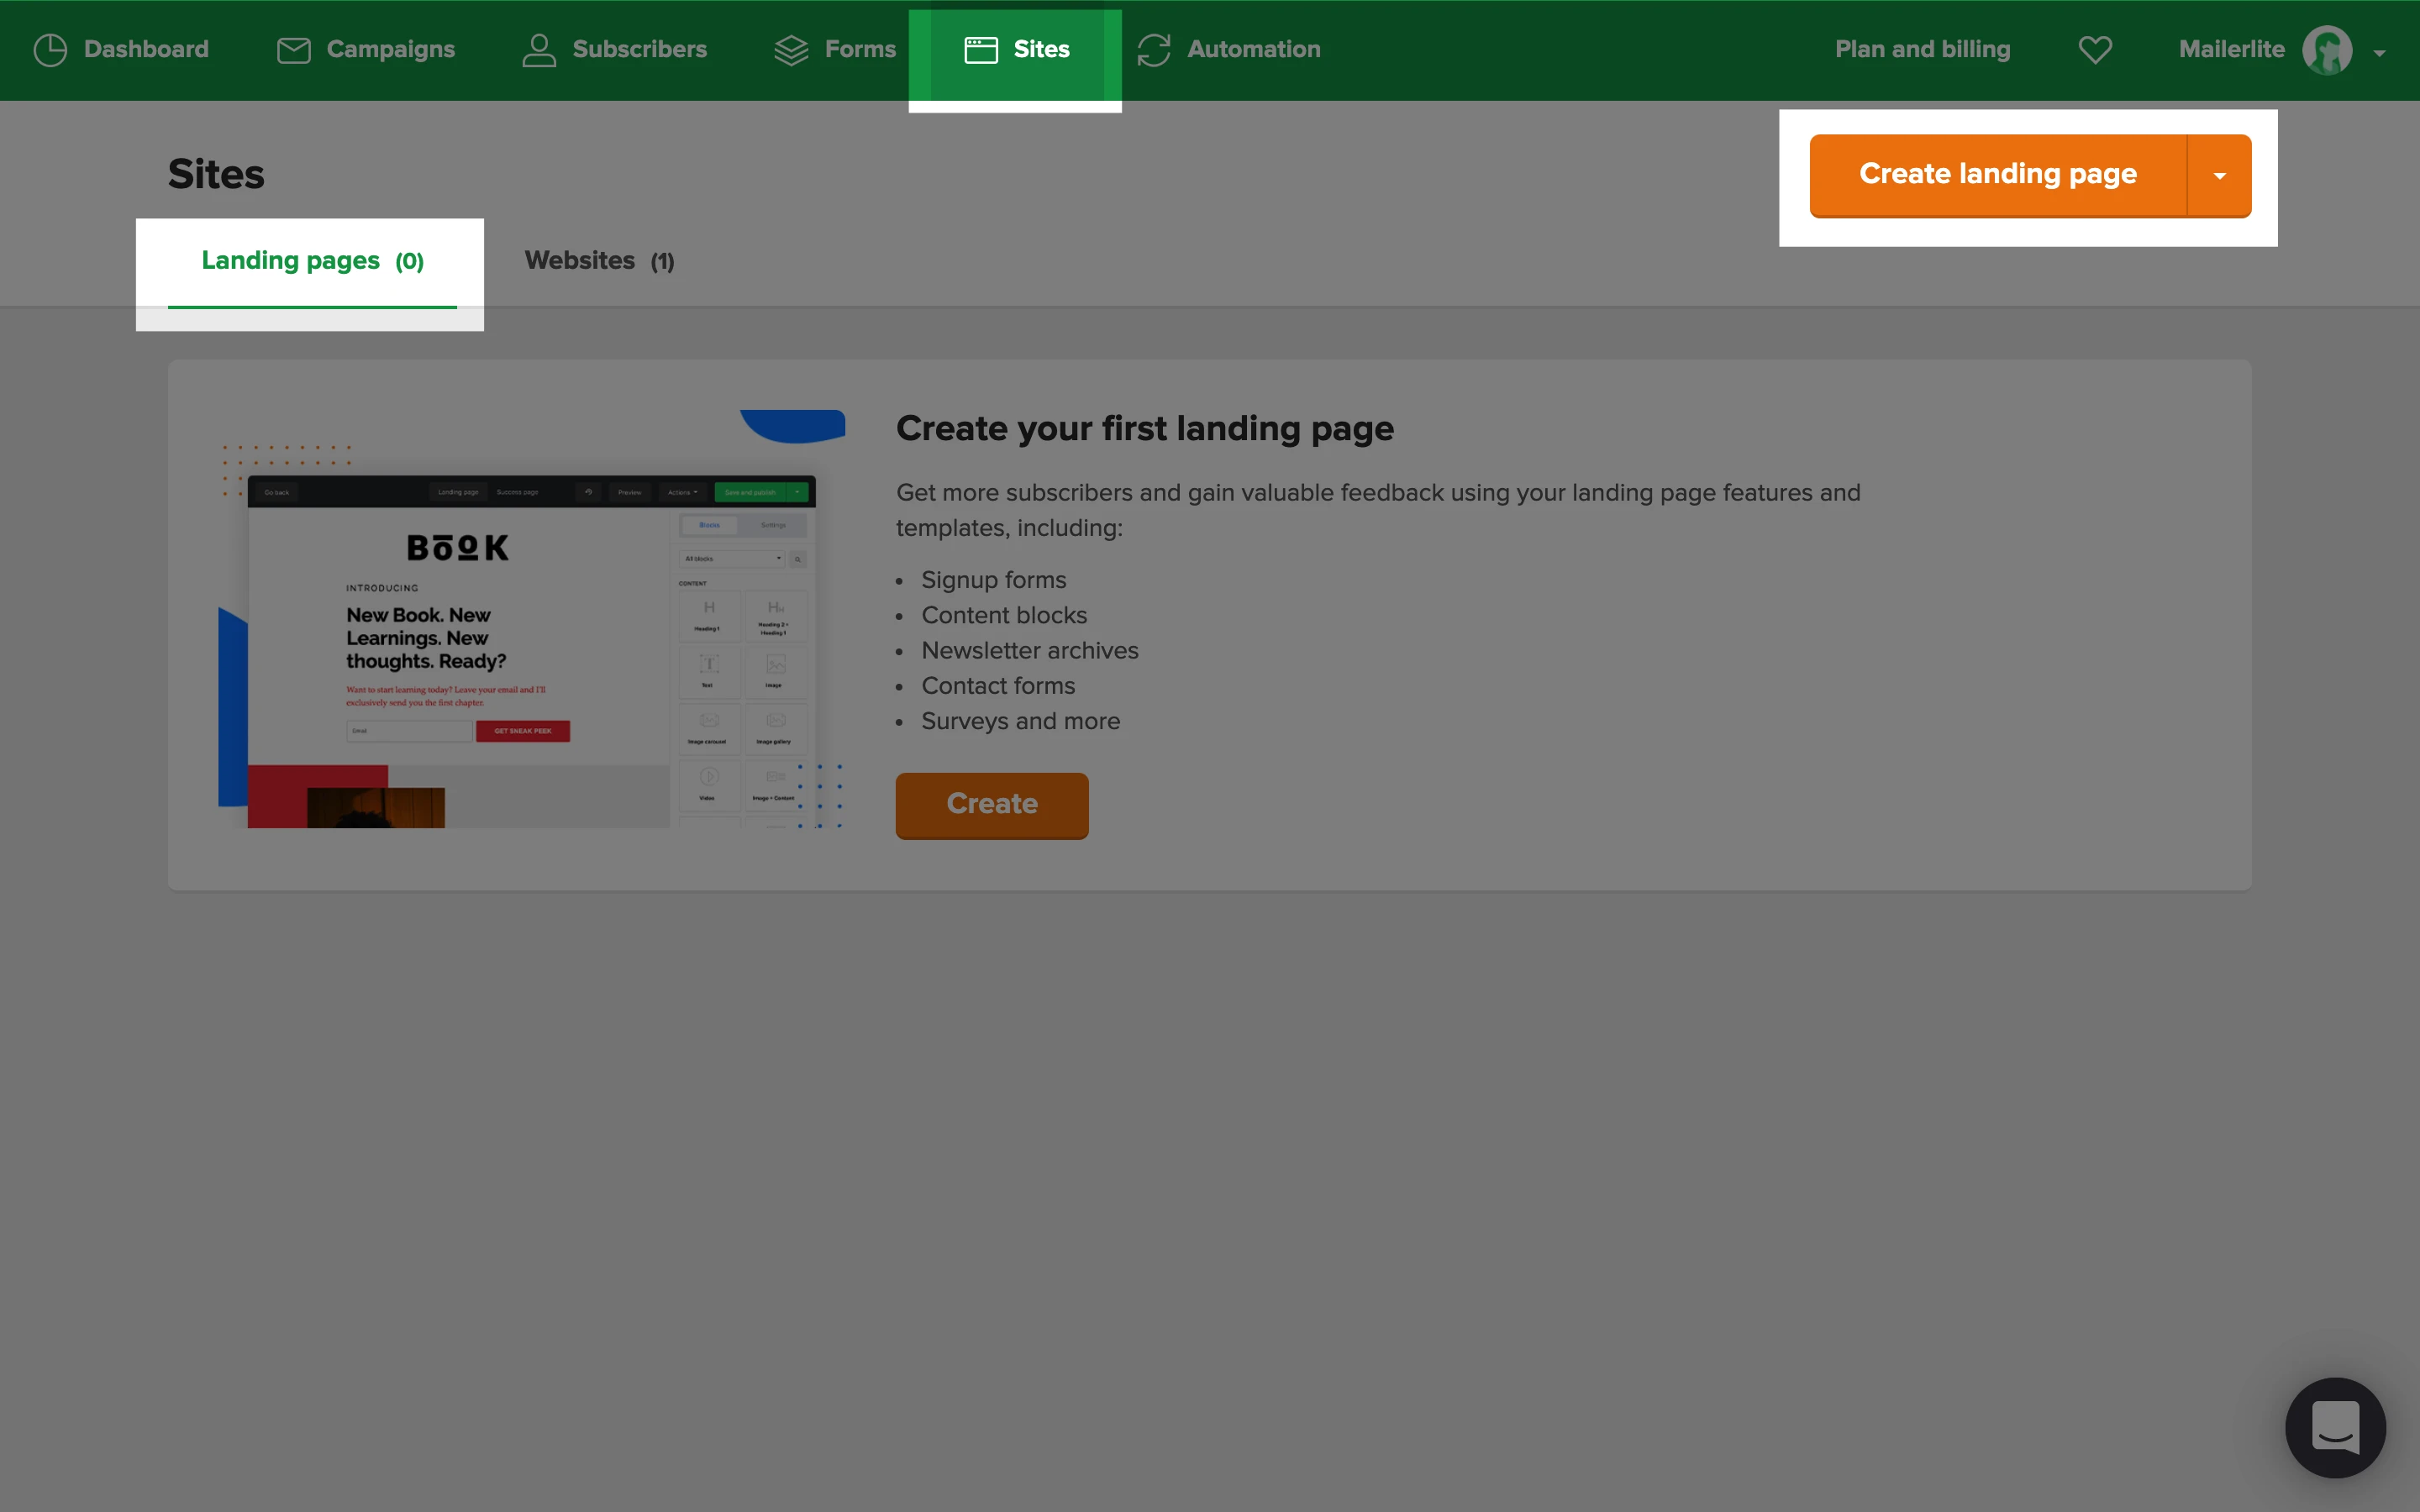Open Plan and billing
Image resolution: width=2420 pixels, height=1512 pixels.
1922,50
